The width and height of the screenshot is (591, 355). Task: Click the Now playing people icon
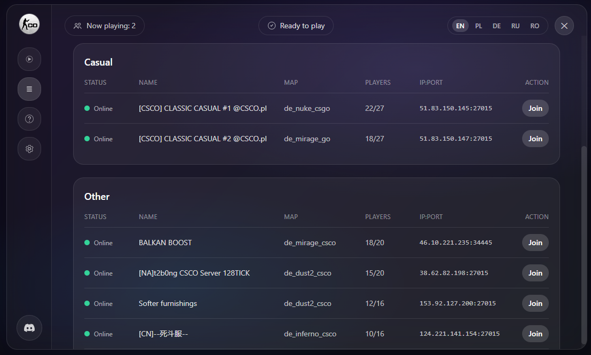[77, 25]
